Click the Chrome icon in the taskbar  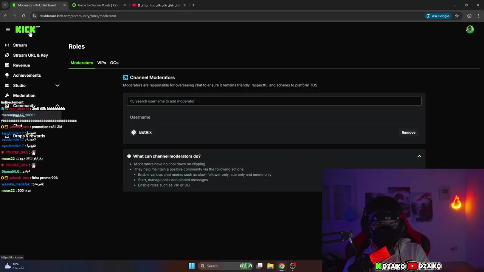[281, 266]
